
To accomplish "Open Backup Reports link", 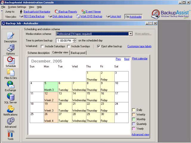I will (x=68, y=12).
